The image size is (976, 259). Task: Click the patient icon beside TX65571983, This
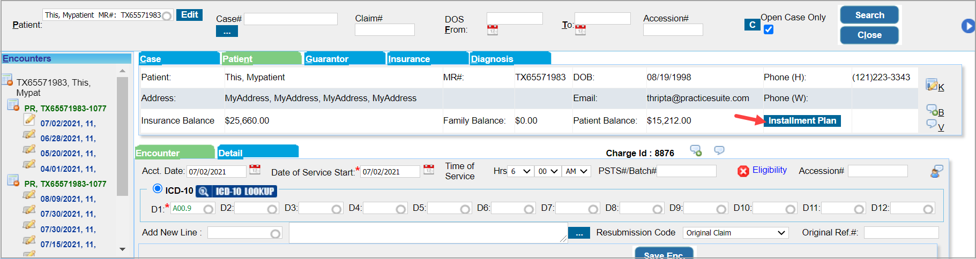click(7, 80)
